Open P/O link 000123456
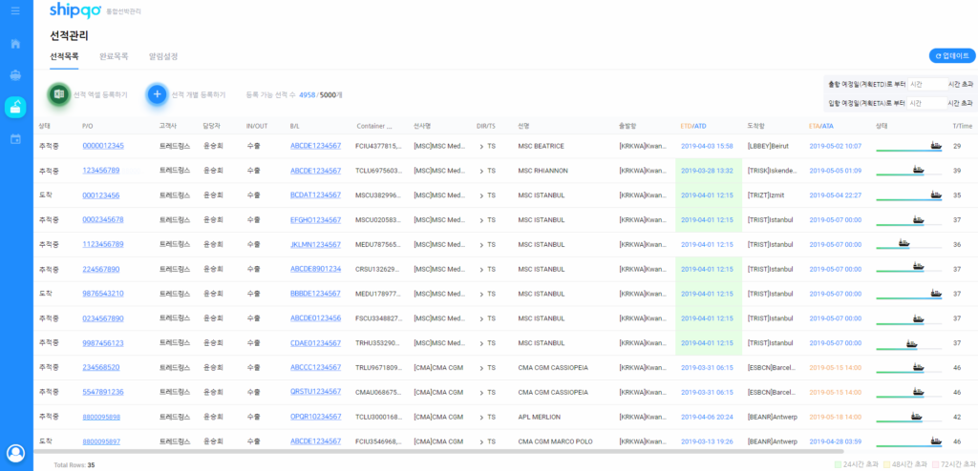 pos(101,195)
